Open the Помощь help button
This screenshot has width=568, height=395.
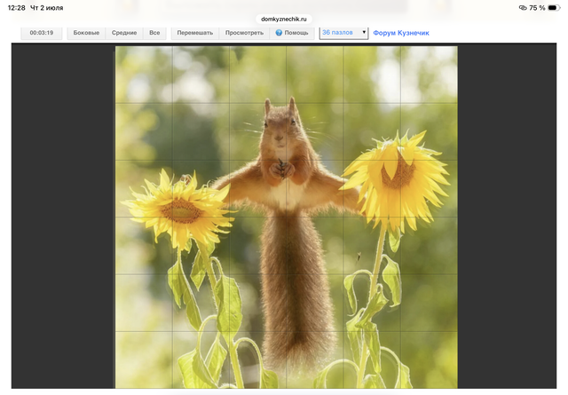[292, 33]
